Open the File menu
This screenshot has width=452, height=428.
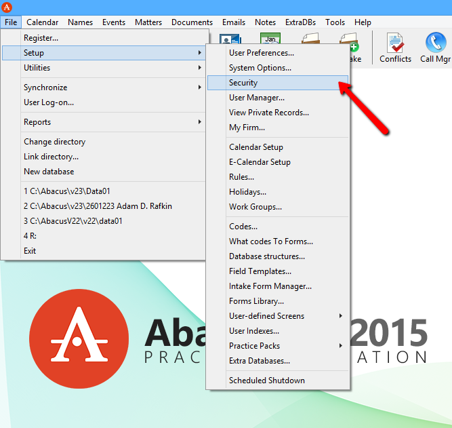[11, 22]
